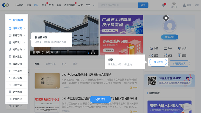Collapse sidebar with the small left arrow handle

29,72
